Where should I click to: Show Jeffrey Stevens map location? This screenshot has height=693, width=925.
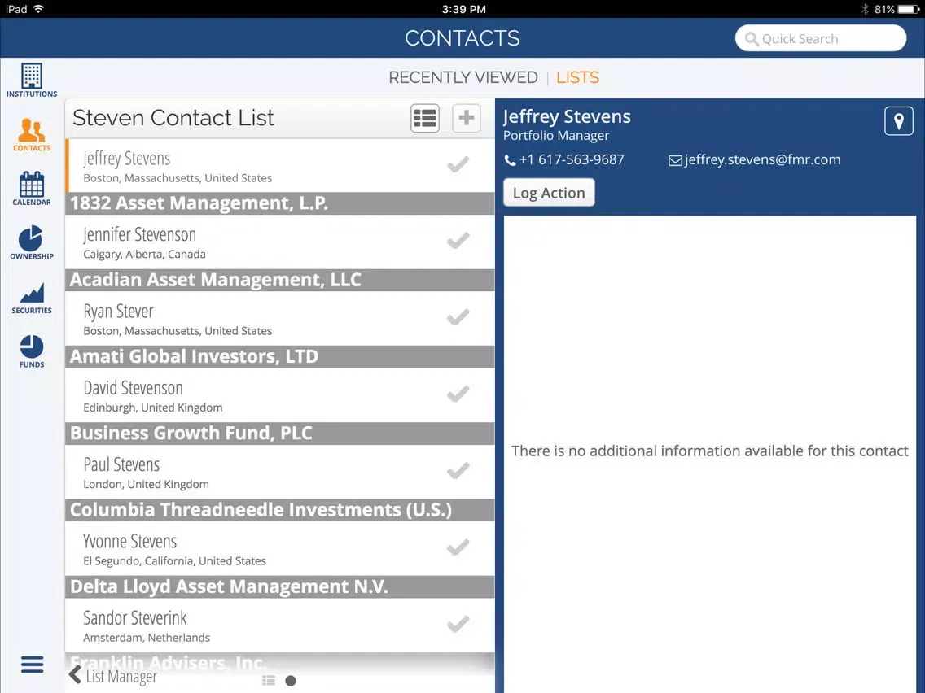[898, 121]
